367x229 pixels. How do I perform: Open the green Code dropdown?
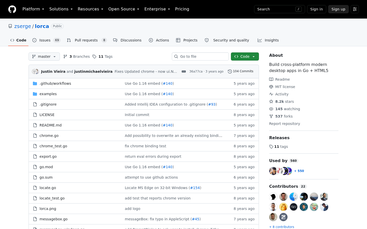pyautogui.click(x=245, y=56)
